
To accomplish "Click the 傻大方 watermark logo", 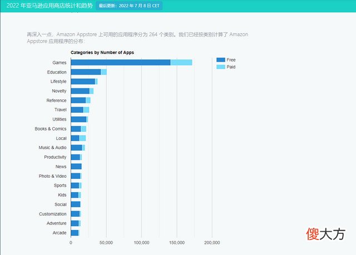I will coord(325,234).
